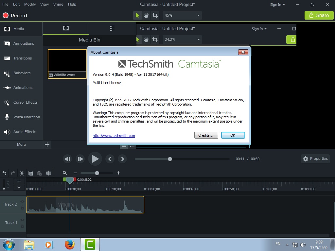Select the Wildlife.wmv media thumbnail
The width and height of the screenshot is (335, 251).
(x=67, y=64)
